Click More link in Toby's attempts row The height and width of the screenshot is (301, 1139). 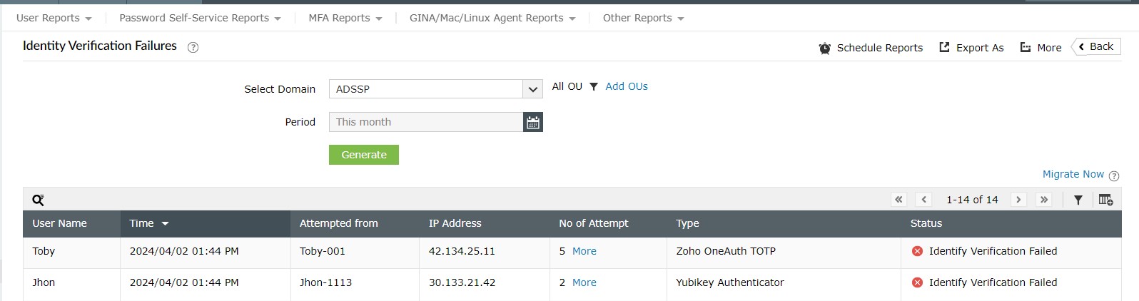click(584, 251)
